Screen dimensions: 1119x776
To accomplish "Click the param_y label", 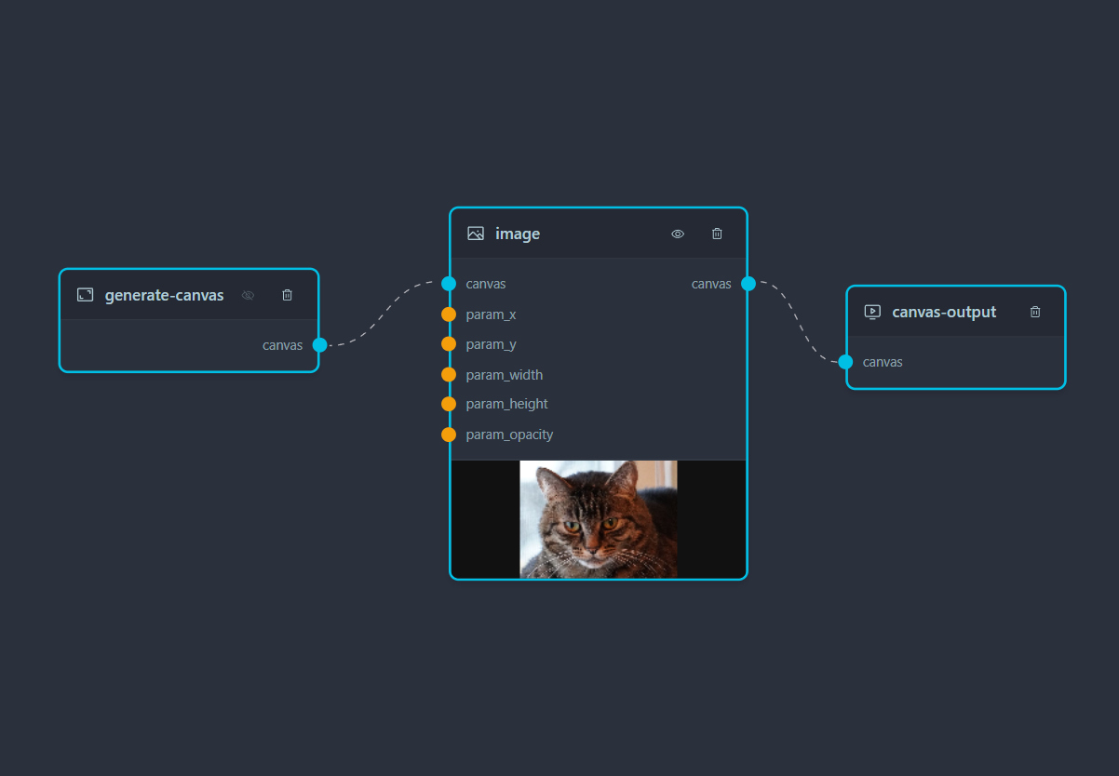I will (x=492, y=344).
